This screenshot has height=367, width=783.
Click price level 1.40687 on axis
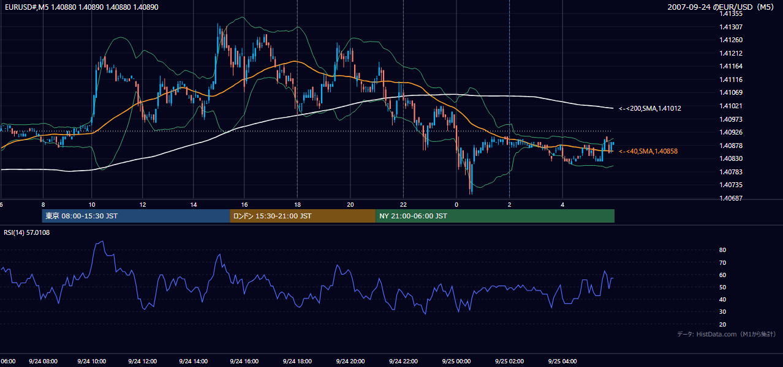(730, 198)
